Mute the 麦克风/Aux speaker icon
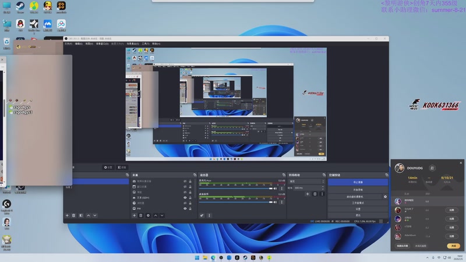The image size is (466, 262). 275,188
